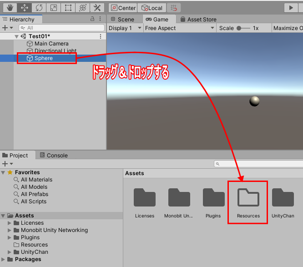Select UnityChan in the project tree
The width and height of the screenshot is (303, 267).
[35, 252]
